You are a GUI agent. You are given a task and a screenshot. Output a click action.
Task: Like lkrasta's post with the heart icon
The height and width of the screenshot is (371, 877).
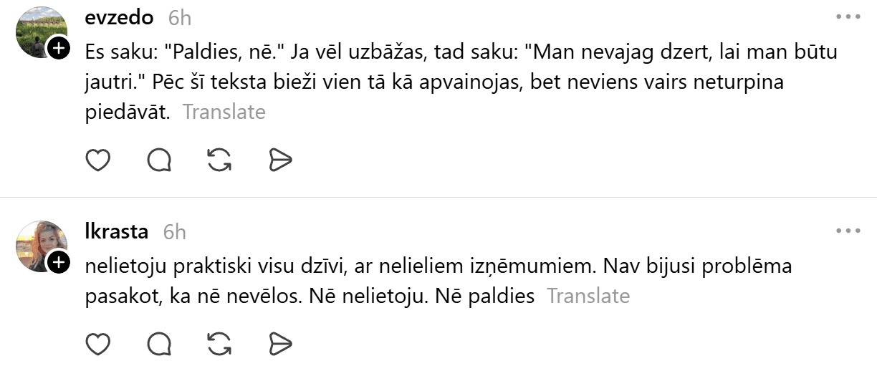tap(97, 344)
